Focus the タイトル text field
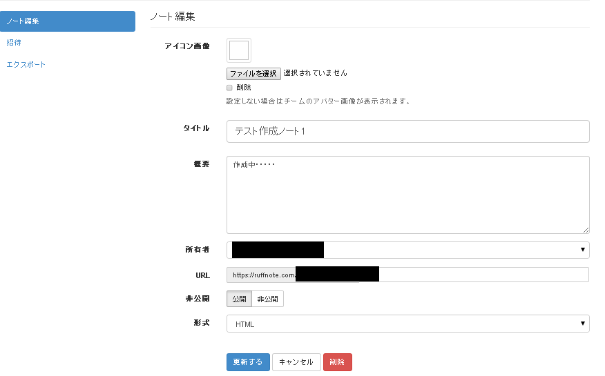The height and width of the screenshot is (376, 605). 407,132
